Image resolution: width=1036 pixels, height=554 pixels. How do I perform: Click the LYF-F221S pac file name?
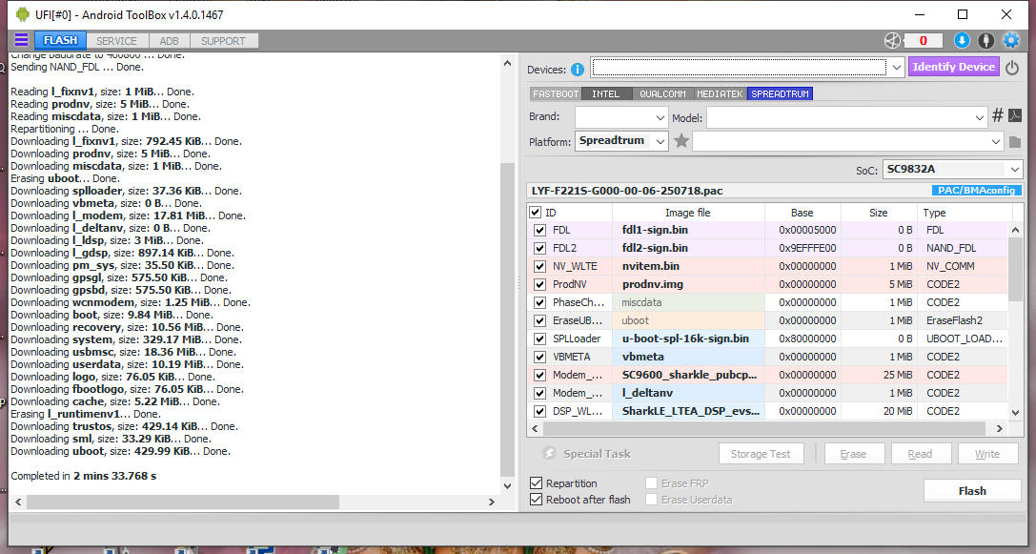click(627, 191)
